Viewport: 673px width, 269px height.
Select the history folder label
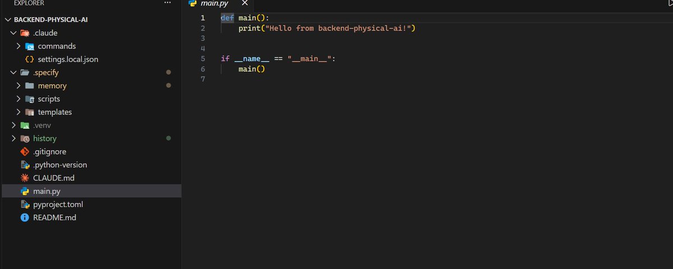tap(45, 138)
